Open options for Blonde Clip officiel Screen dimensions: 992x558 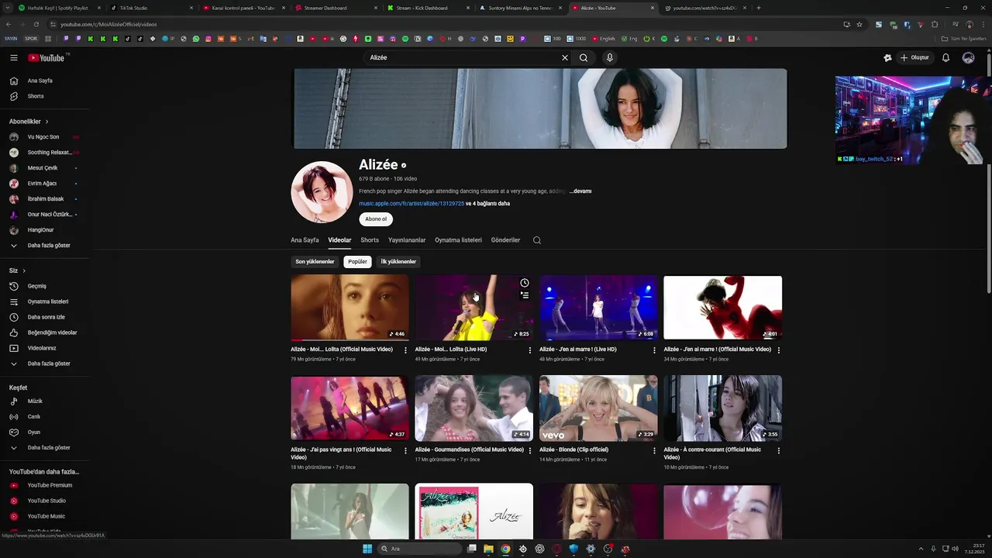click(x=654, y=450)
